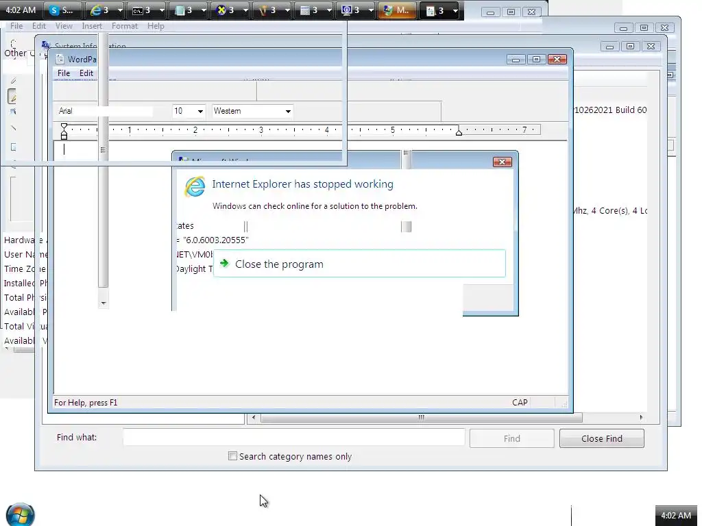Click the down arrow of the ghost vertical scrollbar
702x526 pixels.
point(104,303)
